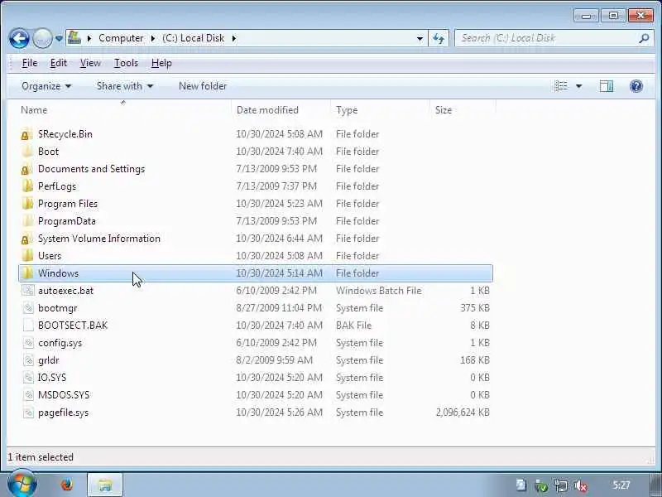Select the Windows folder icon
Screen dimensions: 662x497
point(27,273)
